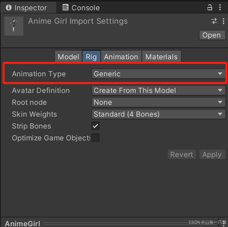Expand the Animation Type dropdown set to Generic
This screenshot has width=228, height=227.
158,74
